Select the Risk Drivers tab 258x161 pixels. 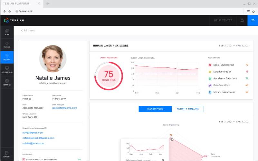(155, 109)
